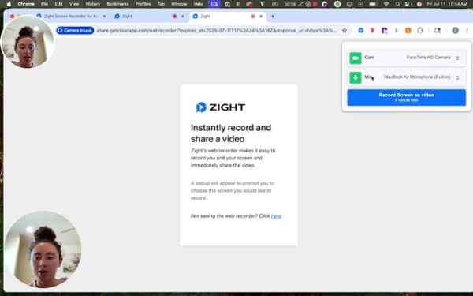Viewport: 473px width, 296px height.
Task: Click the address bar URL
Action: tap(216, 30)
